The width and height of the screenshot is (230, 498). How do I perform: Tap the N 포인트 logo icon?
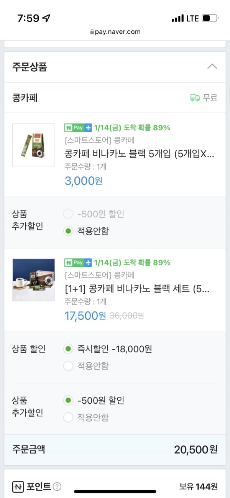pos(18,487)
